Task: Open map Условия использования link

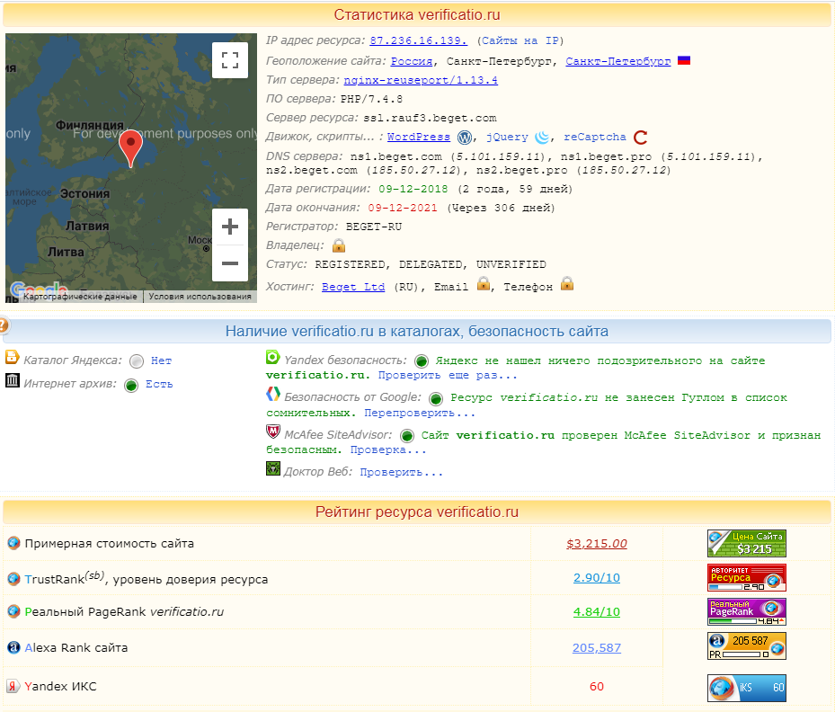Action: (200, 297)
